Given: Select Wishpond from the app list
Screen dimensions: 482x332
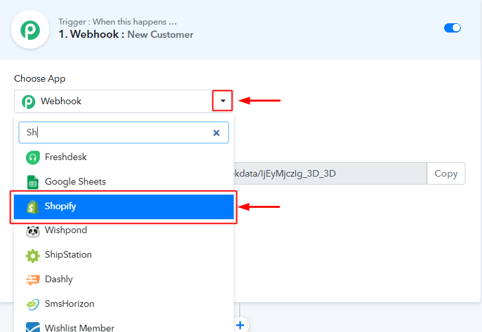Looking at the screenshot, I should click(x=123, y=230).
